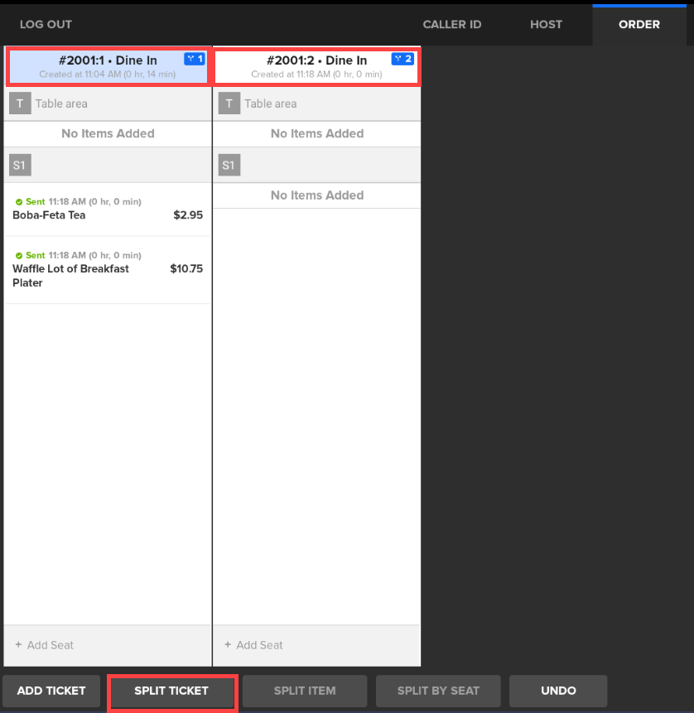The width and height of the screenshot is (694, 713).
Task: Click the Split Ticket button
Action: (x=171, y=691)
